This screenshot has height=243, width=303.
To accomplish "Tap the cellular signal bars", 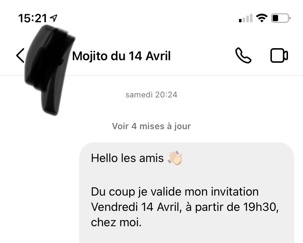I will [246, 18].
